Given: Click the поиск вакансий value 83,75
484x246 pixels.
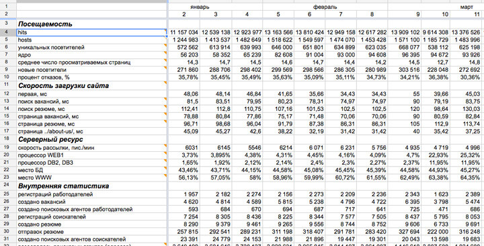Looking at the screenshot, I should click(467, 101).
